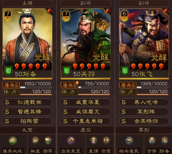The width and height of the screenshot is (172, 154).
Task: Select the 合变 icon
Action: coord(106,141)
